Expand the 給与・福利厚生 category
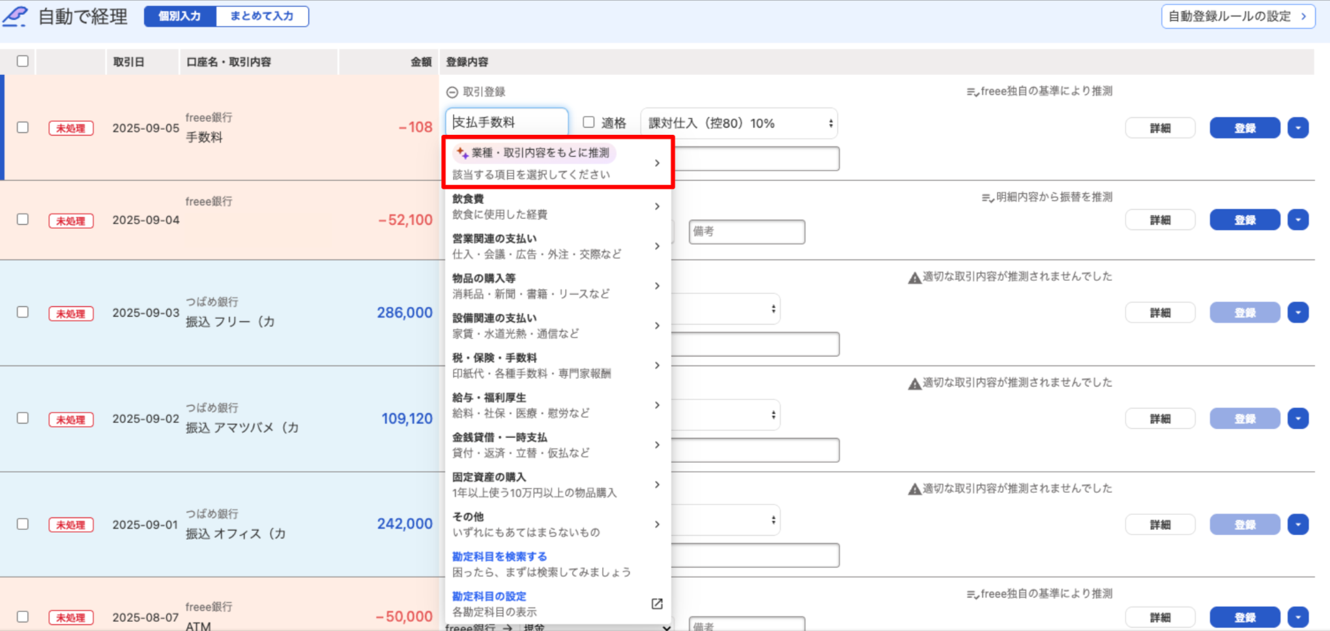The width and height of the screenshot is (1330, 631). point(558,405)
